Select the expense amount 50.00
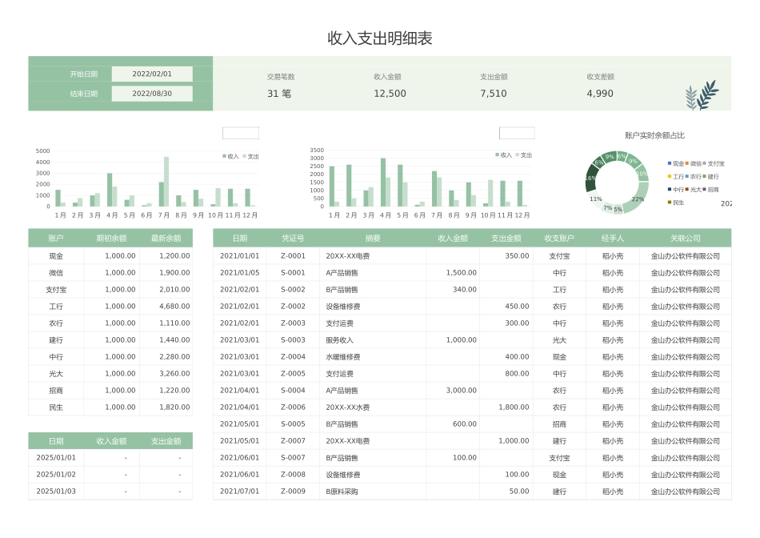Screen dimensions: 760x538 tap(506, 492)
